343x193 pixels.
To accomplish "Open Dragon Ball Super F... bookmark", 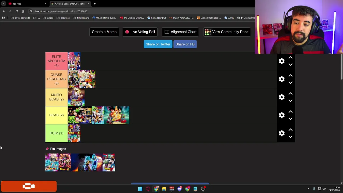I will [209, 18].
